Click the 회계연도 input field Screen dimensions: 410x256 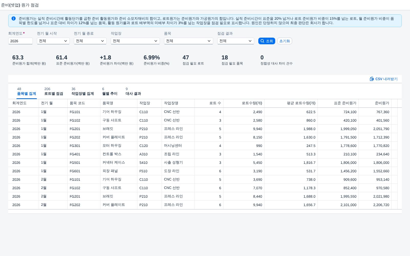20,41
